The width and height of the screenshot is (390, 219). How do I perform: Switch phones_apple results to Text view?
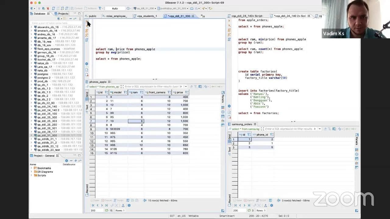(87, 107)
